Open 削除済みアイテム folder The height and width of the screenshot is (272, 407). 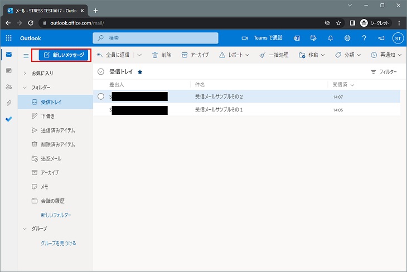click(55, 144)
